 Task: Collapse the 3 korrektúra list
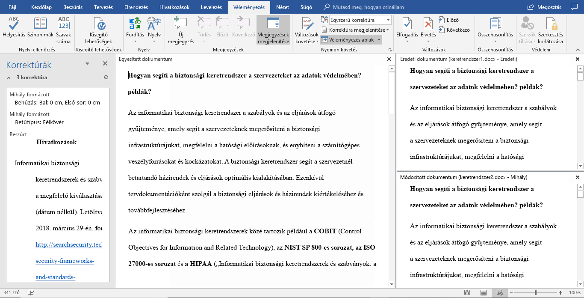pyautogui.click(x=8, y=78)
